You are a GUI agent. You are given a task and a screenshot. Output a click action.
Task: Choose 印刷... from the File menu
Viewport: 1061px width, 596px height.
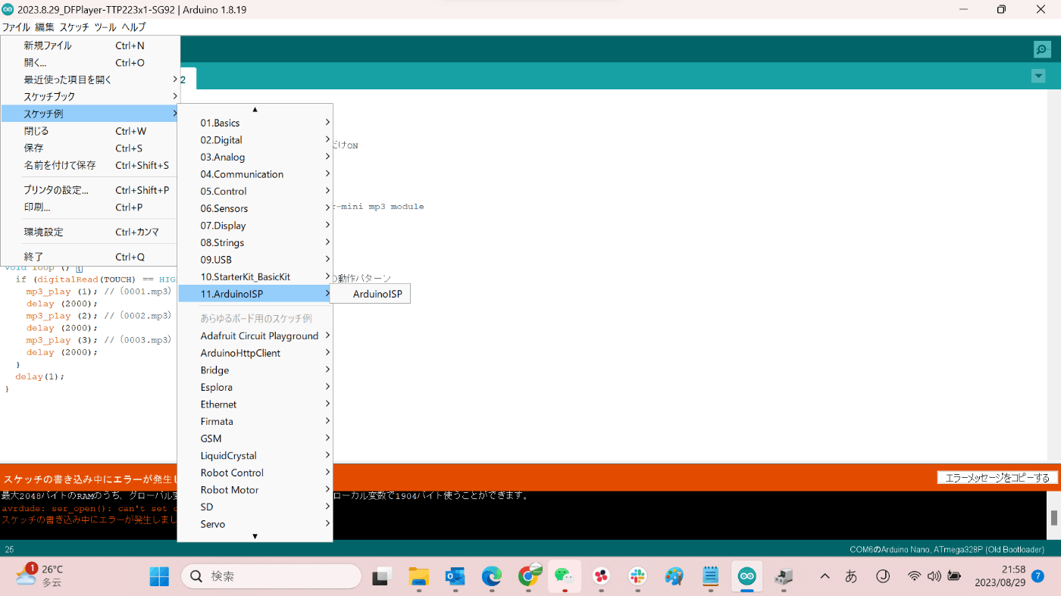pyautogui.click(x=90, y=208)
